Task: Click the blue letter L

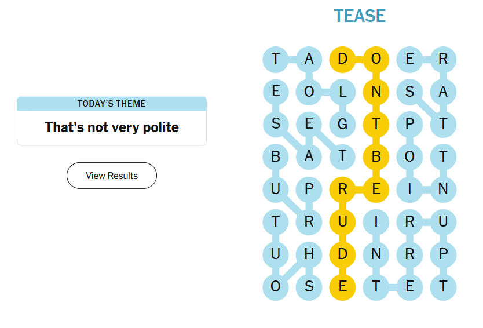Action: 342,92
